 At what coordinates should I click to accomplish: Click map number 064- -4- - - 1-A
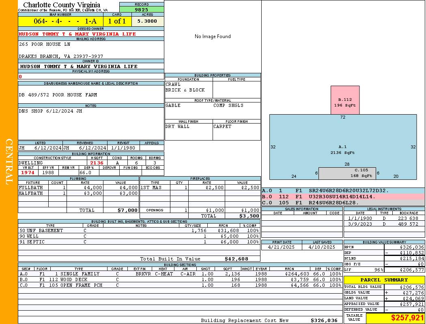pyautogui.click(x=65, y=21)
